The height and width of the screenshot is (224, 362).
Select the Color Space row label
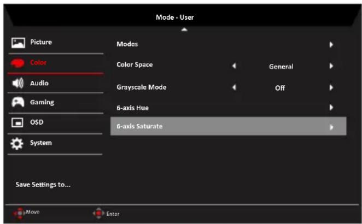(135, 64)
